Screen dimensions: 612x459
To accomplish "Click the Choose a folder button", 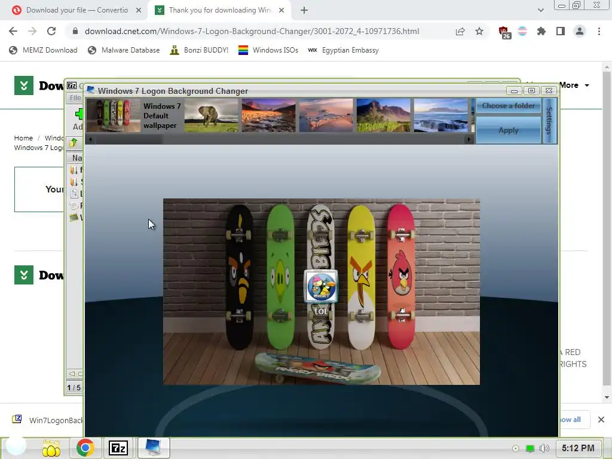I will point(508,106).
